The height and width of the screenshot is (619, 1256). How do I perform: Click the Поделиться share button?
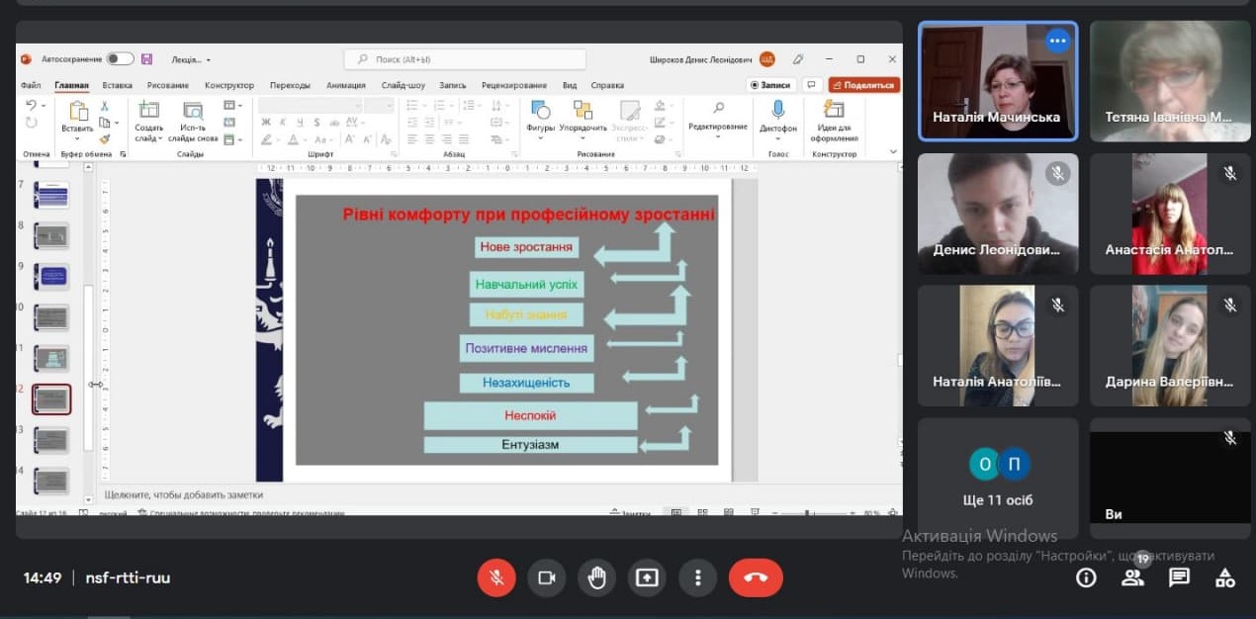(863, 85)
